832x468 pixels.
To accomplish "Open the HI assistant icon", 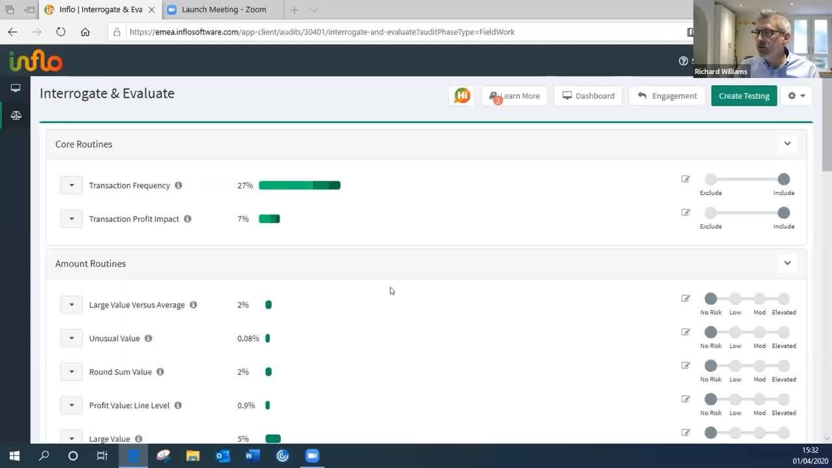I will coord(462,96).
